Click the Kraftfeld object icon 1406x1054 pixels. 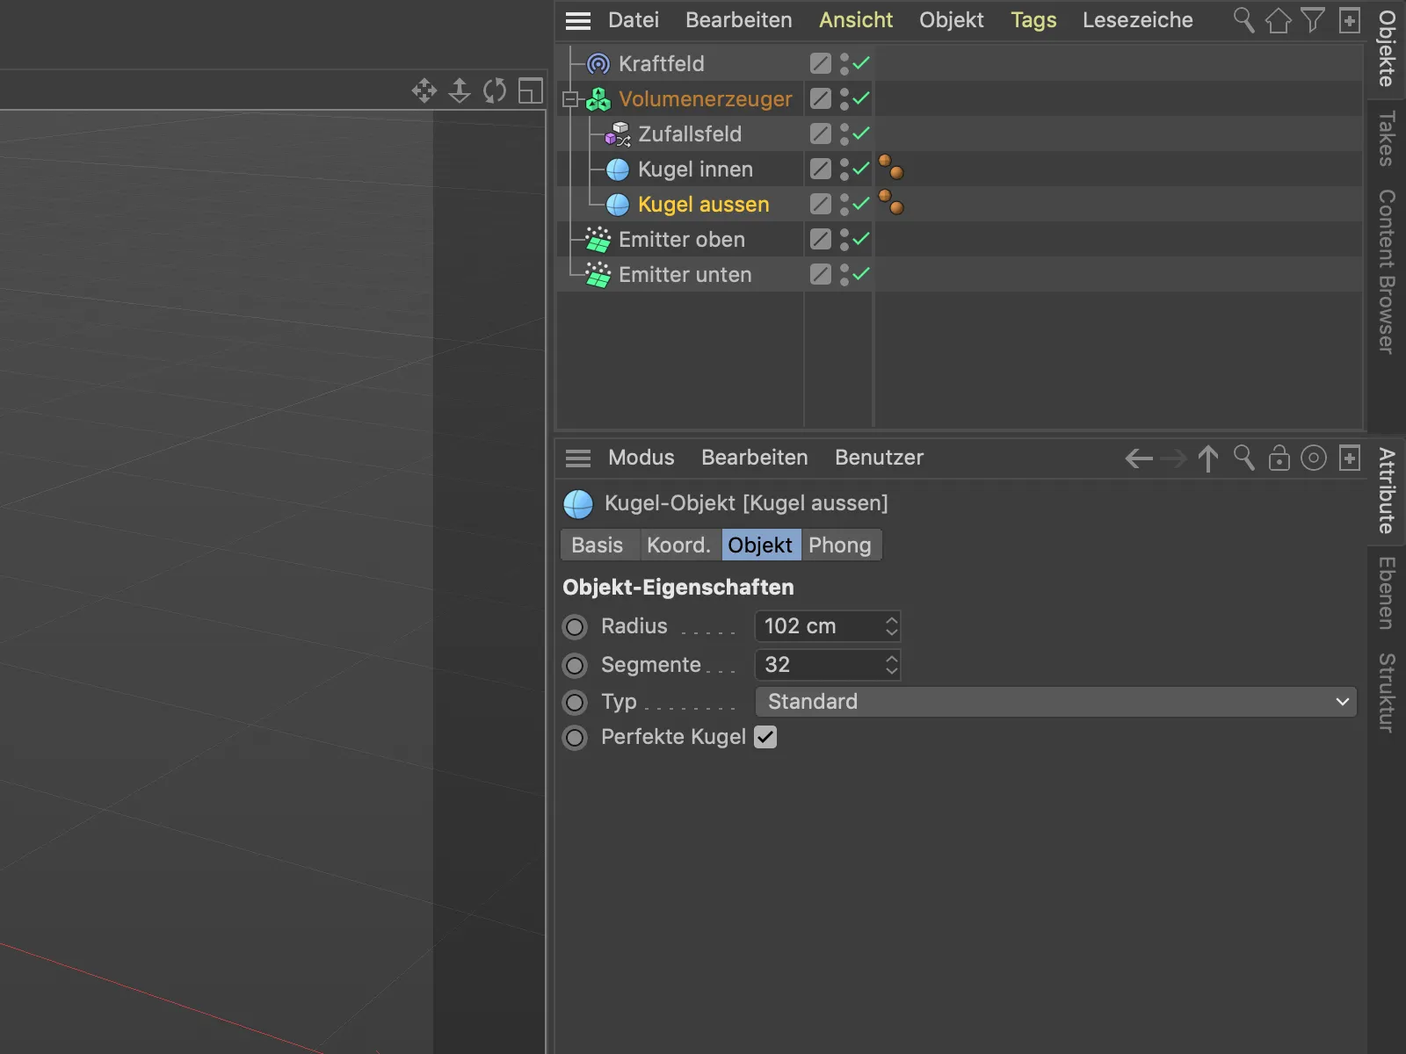598,63
